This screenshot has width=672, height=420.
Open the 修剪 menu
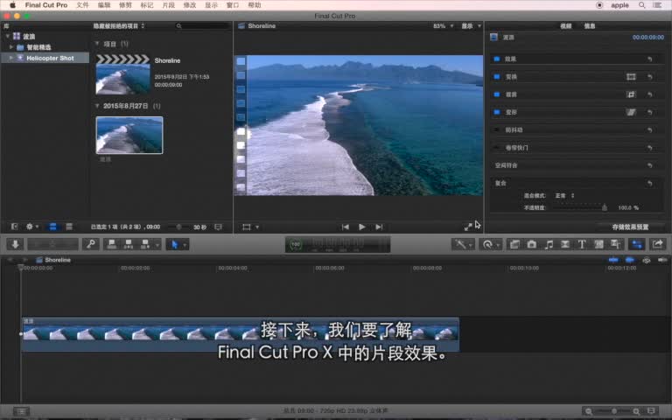[x=126, y=5]
